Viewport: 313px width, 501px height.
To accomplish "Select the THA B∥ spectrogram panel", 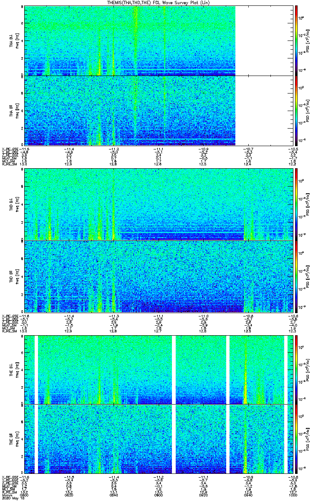I will (x=159, y=111).
